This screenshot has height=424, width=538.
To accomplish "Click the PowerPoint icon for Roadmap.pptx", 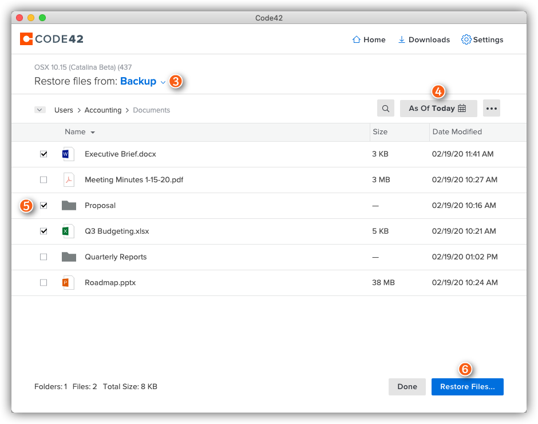I will [x=68, y=282].
